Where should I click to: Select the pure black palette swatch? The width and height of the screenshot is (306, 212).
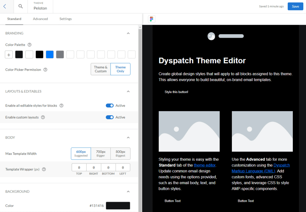[39, 54]
